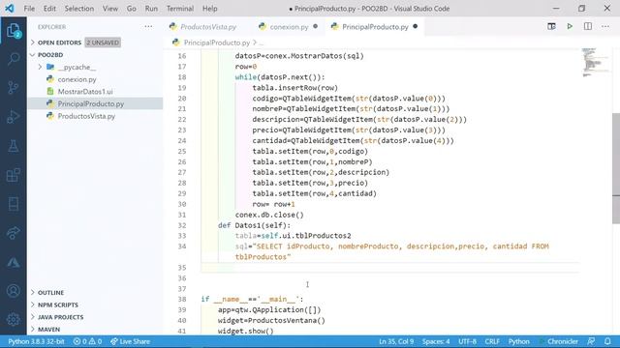Split the editor to the right

point(588,26)
